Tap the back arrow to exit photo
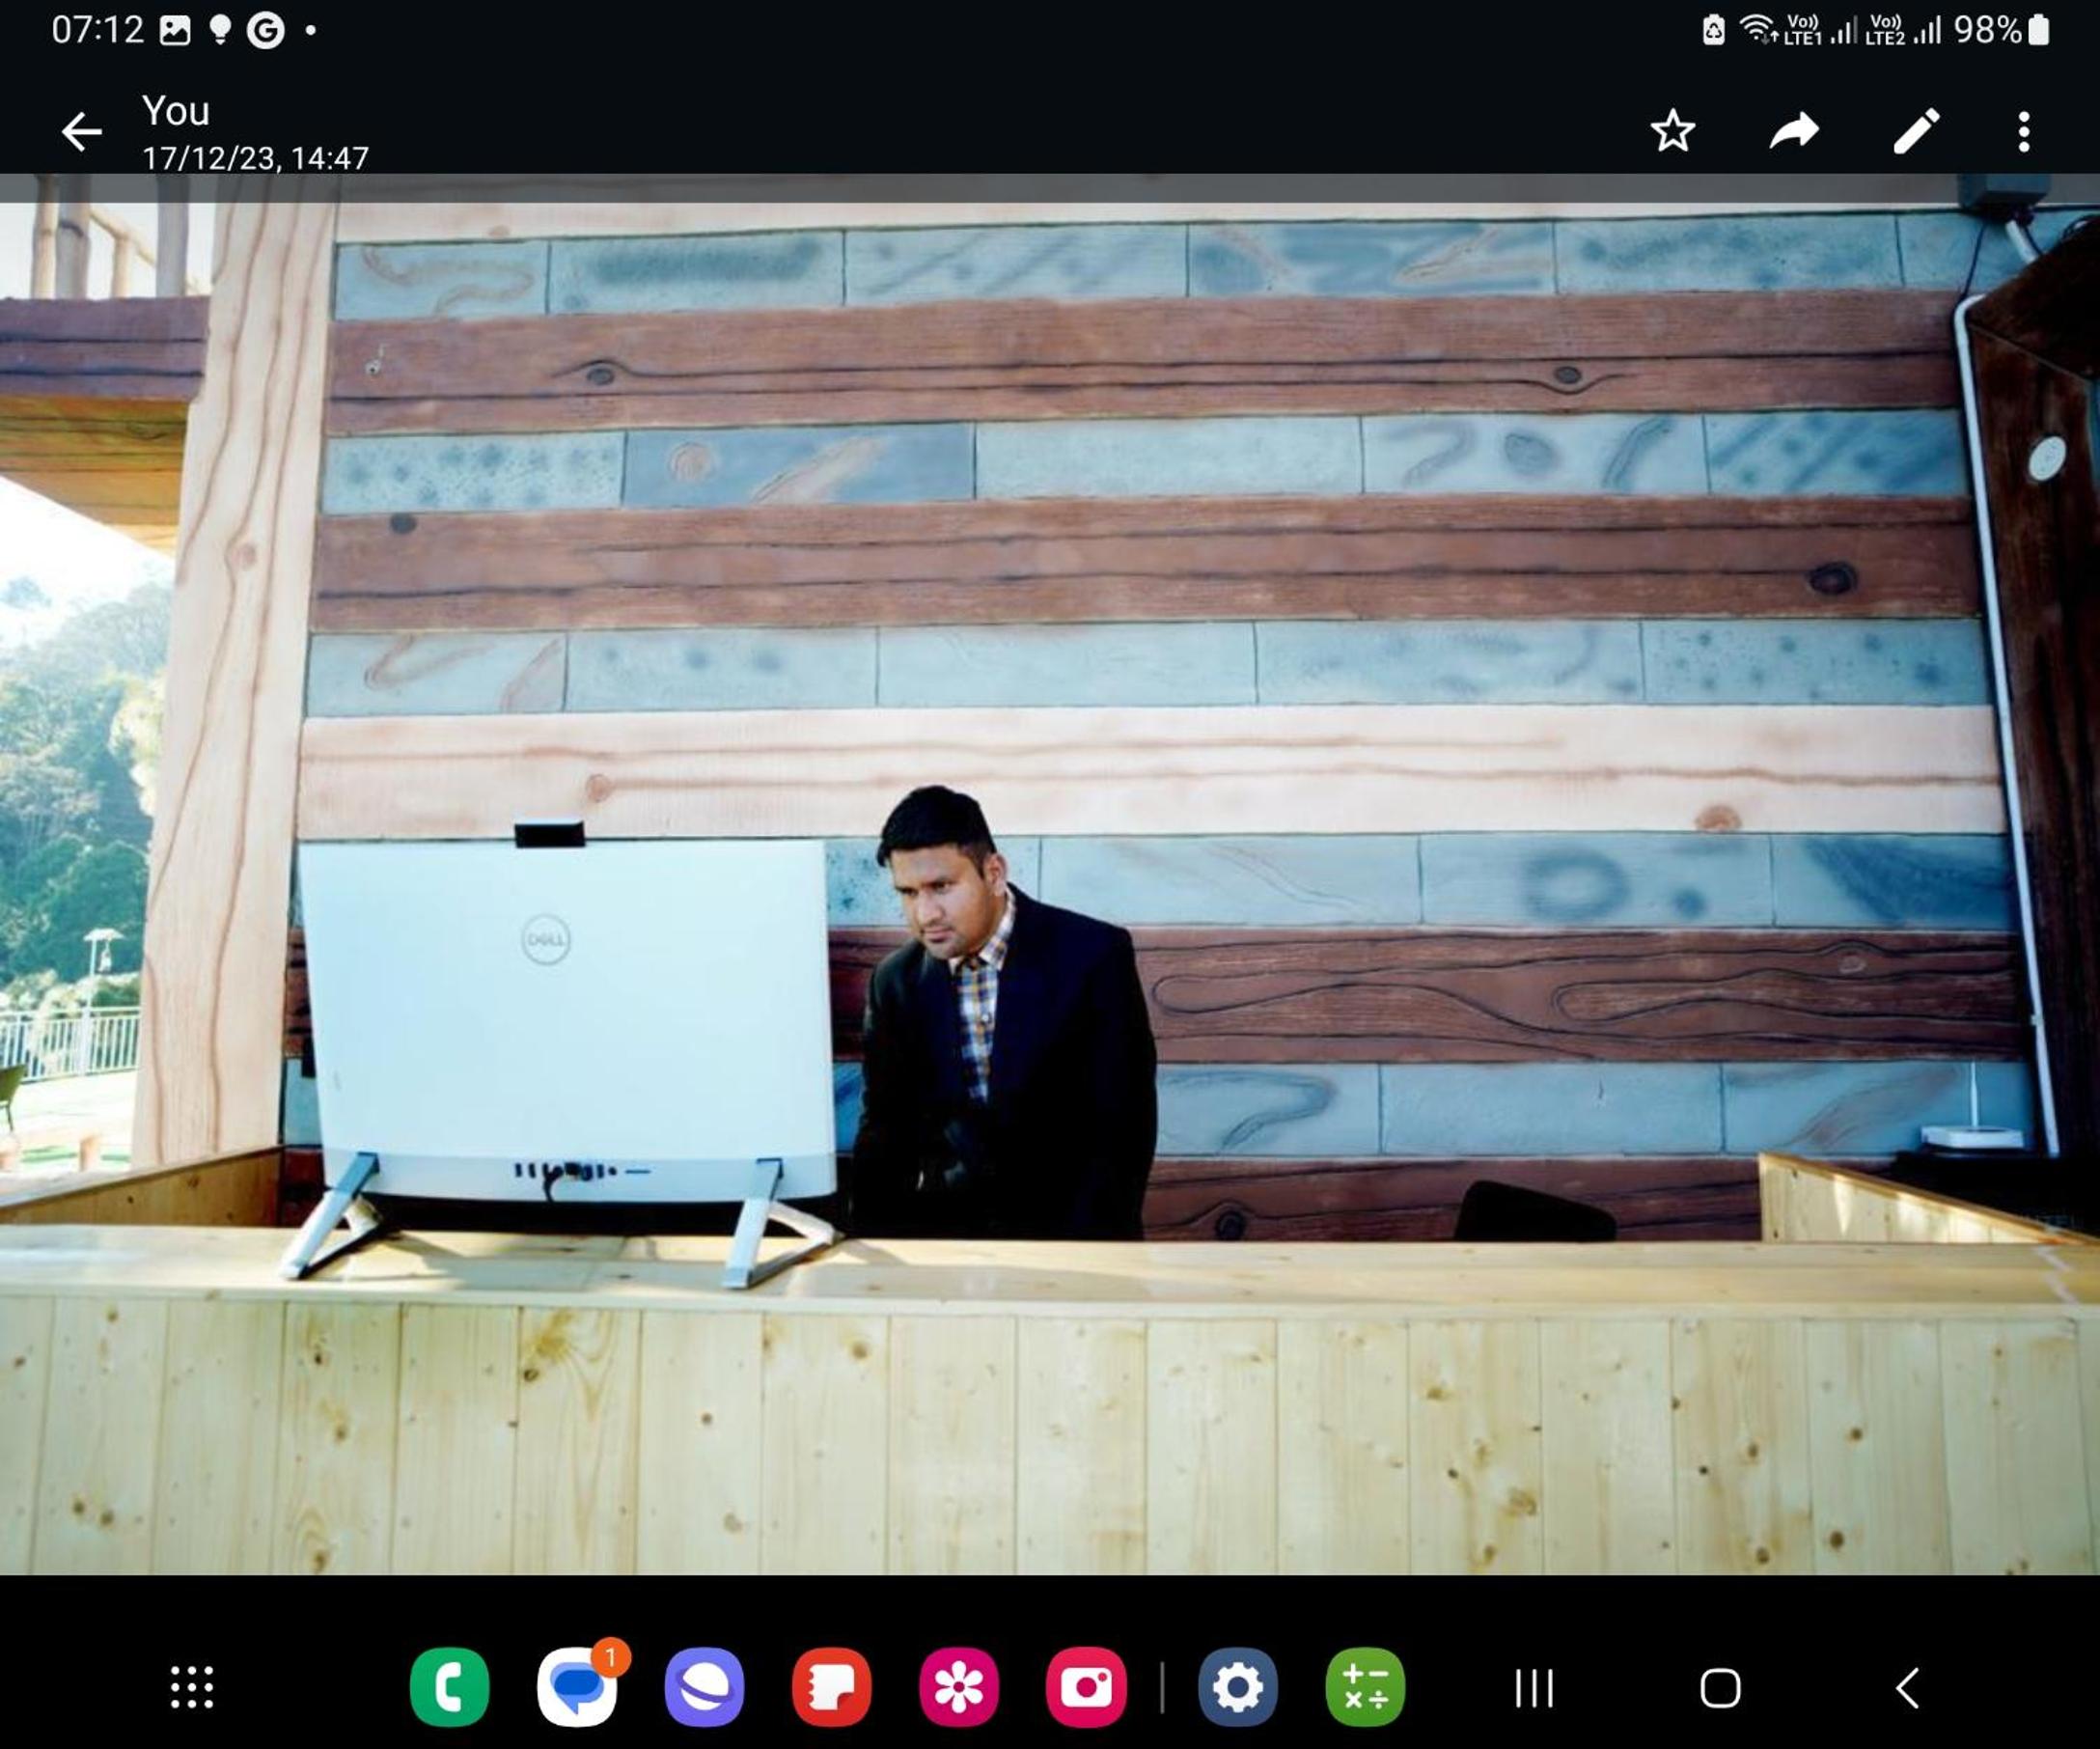The width and height of the screenshot is (2100, 1749). click(x=81, y=131)
